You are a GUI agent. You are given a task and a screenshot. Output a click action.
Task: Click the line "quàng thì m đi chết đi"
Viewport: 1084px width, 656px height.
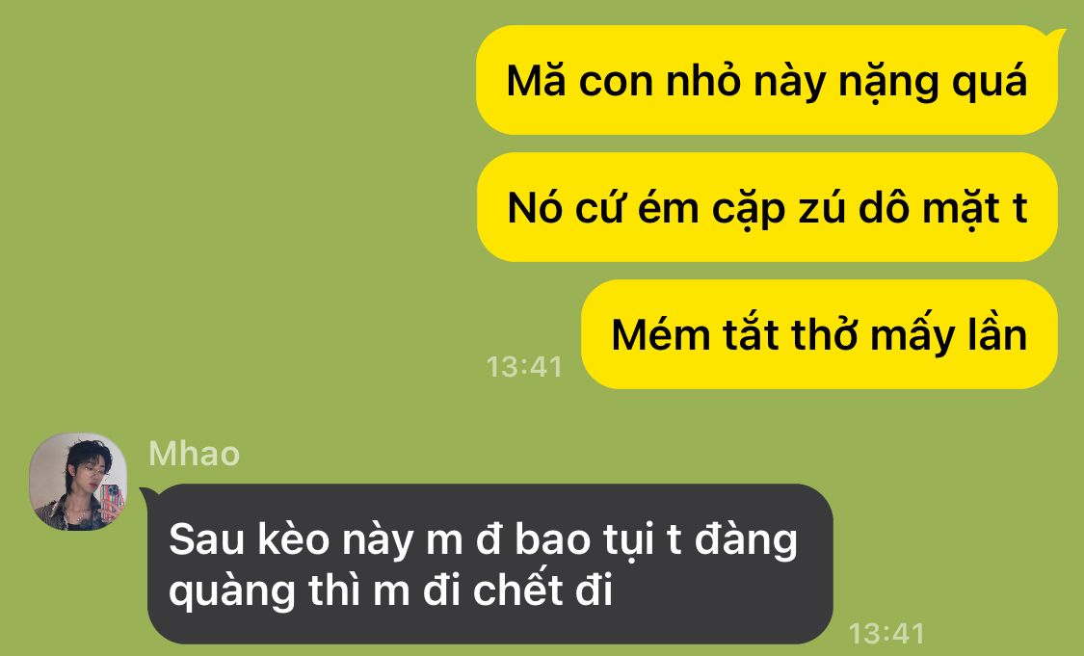(x=391, y=591)
